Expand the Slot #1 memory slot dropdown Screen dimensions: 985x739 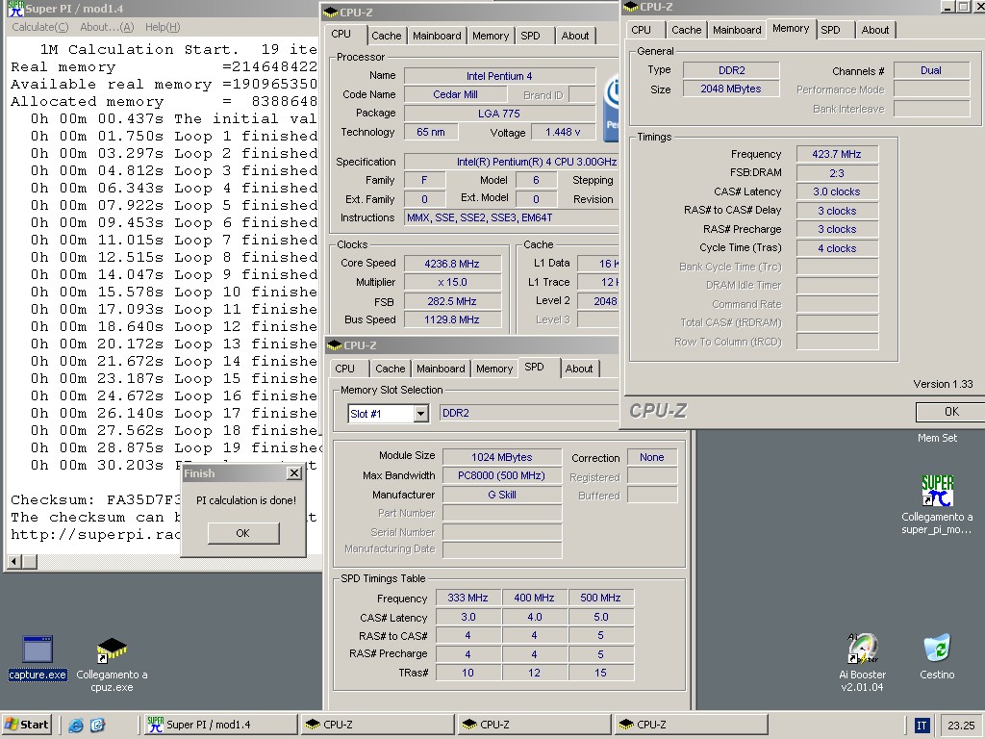click(x=421, y=414)
